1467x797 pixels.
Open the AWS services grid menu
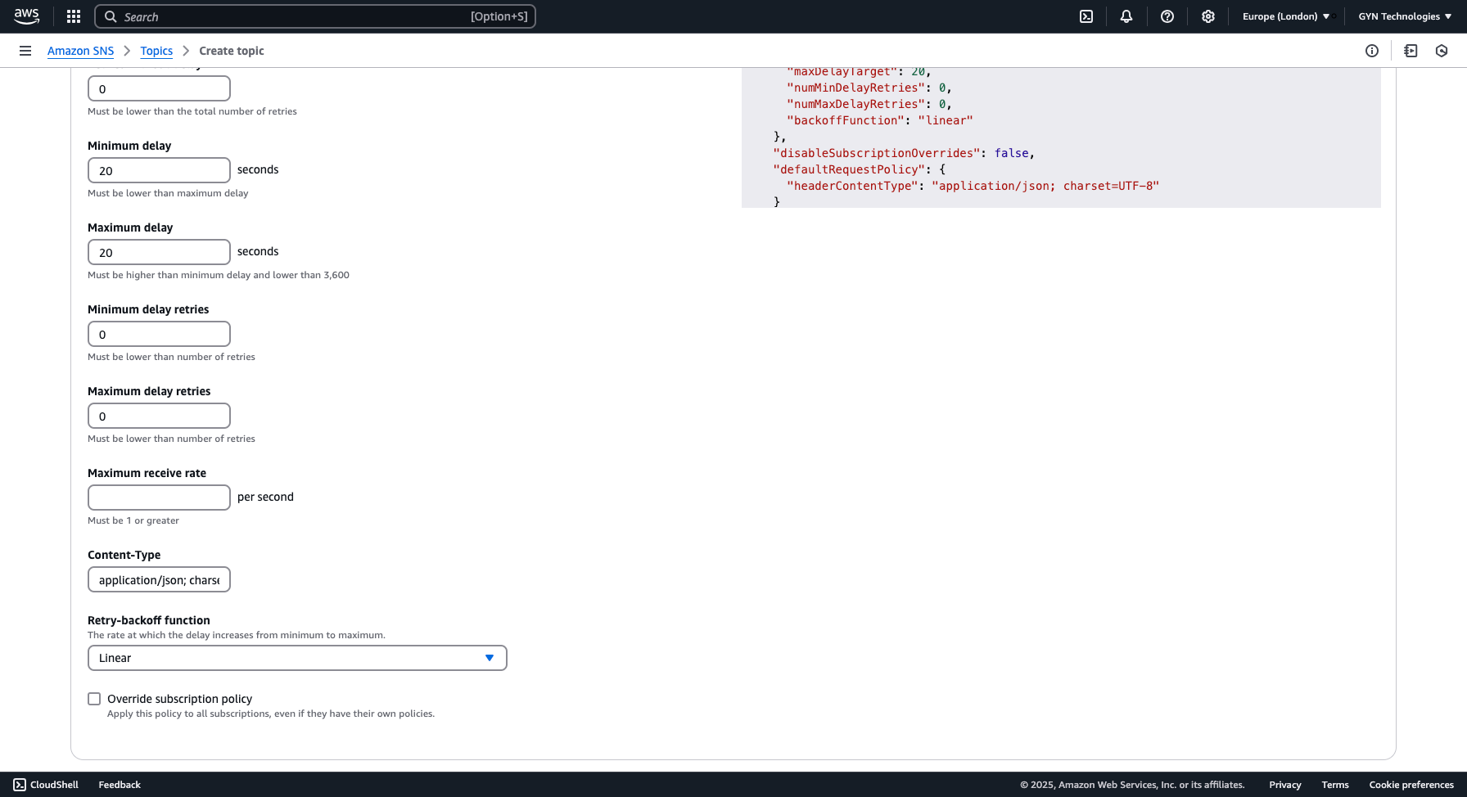73,16
